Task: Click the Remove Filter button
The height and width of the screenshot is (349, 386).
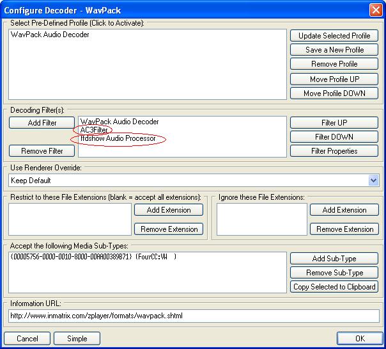Action: tap(42, 151)
